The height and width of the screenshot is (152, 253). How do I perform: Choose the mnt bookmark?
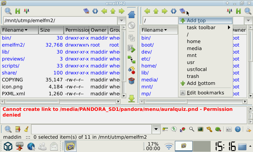pos(206,55)
